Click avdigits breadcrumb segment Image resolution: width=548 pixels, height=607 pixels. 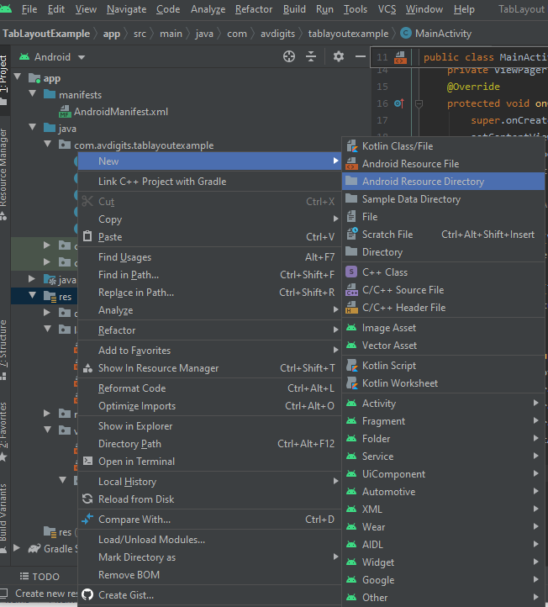tap(277, 34)
